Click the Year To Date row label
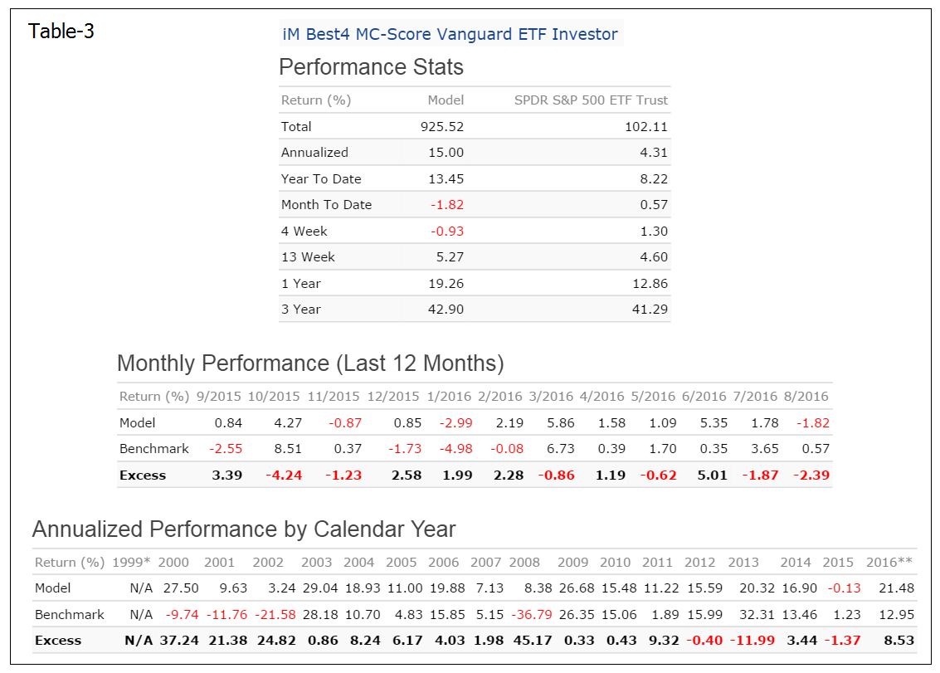940x673 pixels. click(x=321, y=178)
